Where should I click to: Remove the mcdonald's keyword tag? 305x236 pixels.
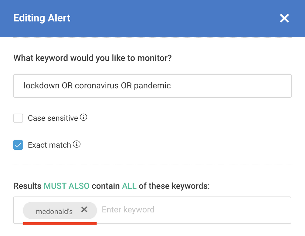coord(84,210)
